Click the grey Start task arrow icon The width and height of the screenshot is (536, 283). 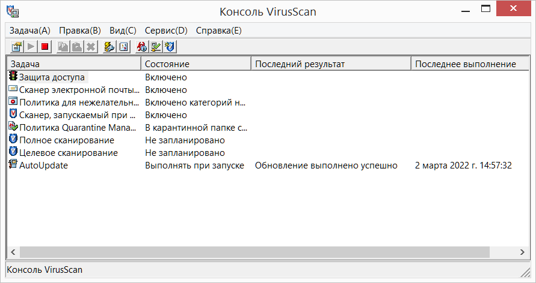tap(31, 47)
